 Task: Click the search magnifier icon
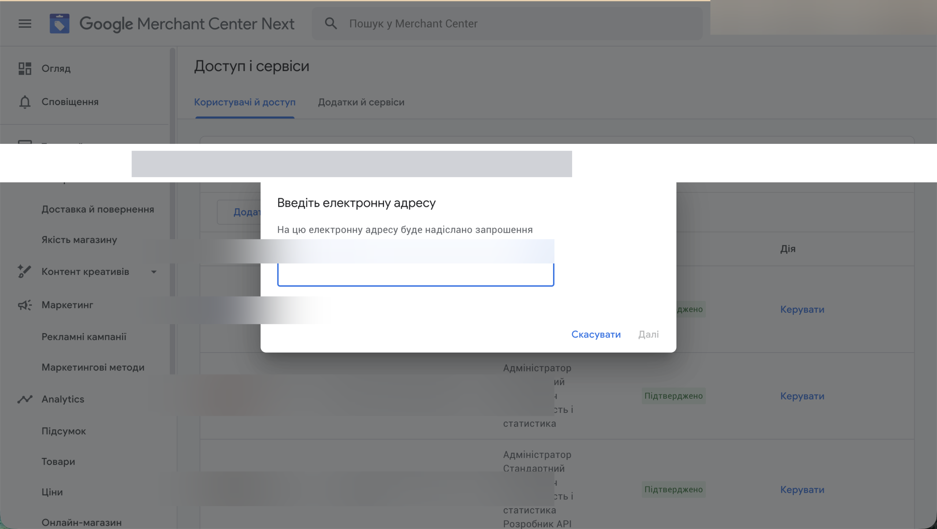point(331,23)
